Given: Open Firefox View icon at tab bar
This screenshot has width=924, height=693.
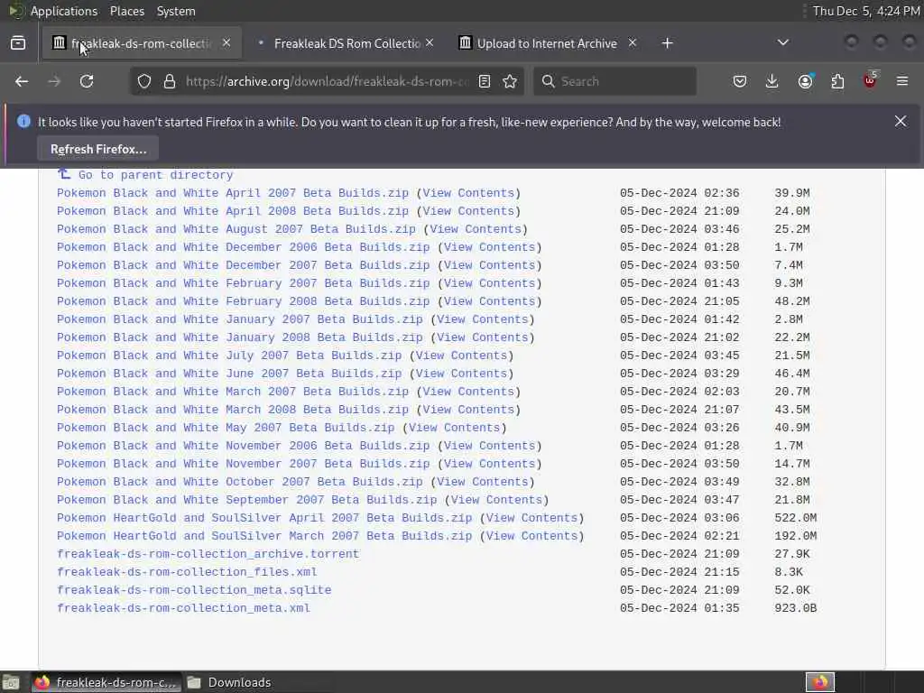Looking at the screenshot, I should click(18, 43).
